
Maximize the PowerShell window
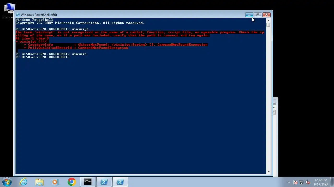(258, 15)
